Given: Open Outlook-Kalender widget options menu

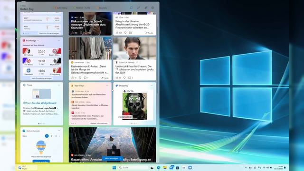Looking at the screenshot, I should pos(59,131).
